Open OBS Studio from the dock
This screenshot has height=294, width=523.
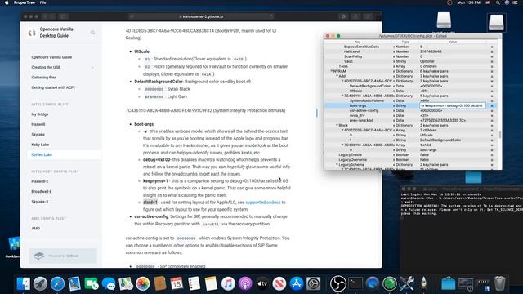pos(337,283)
